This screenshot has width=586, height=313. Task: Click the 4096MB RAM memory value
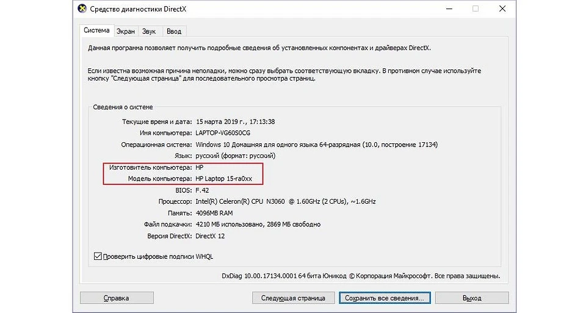(x=214, y=213)
